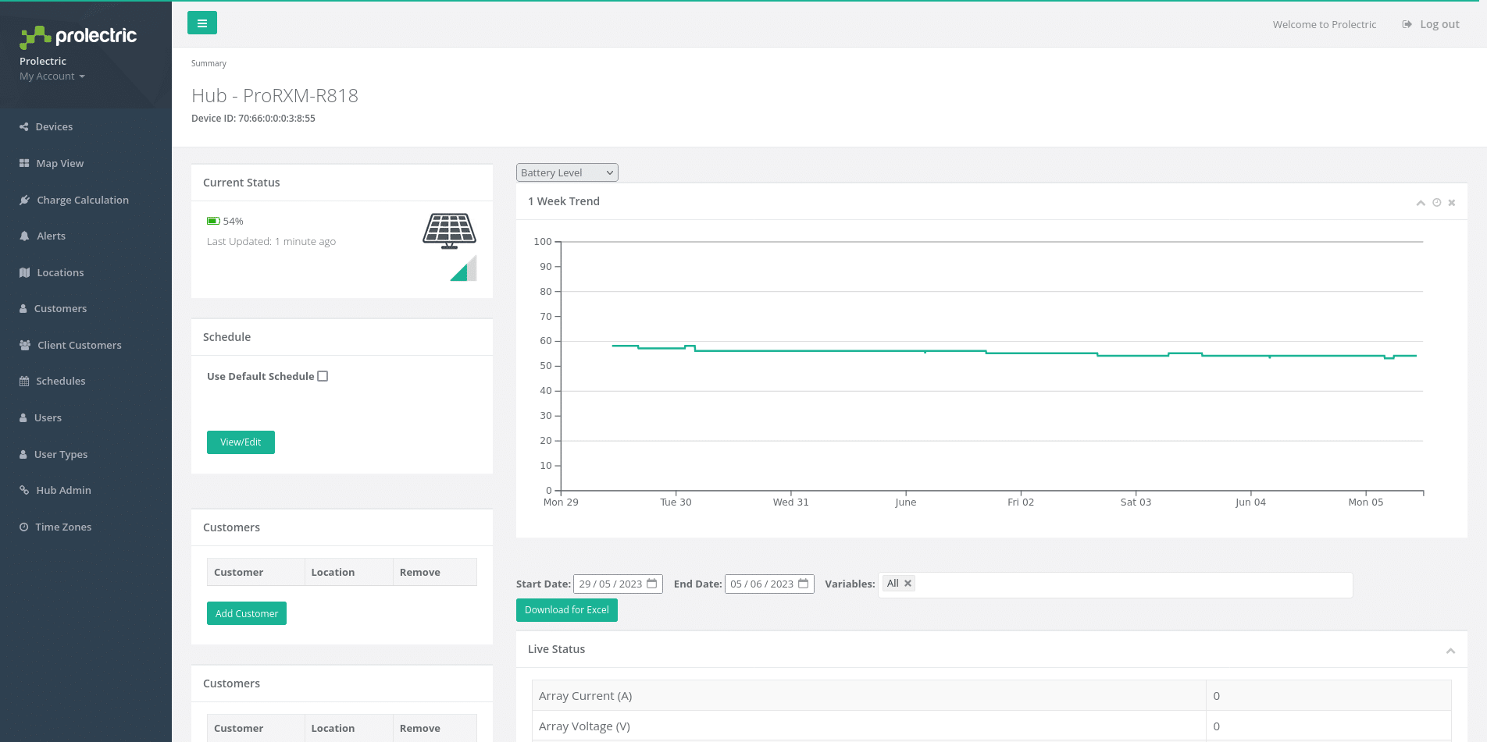Open the Start Date calendar picker icon

click(652, 584)
